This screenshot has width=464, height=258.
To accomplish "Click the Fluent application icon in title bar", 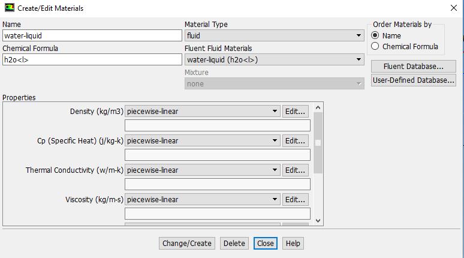I will [x=9, y=8].
